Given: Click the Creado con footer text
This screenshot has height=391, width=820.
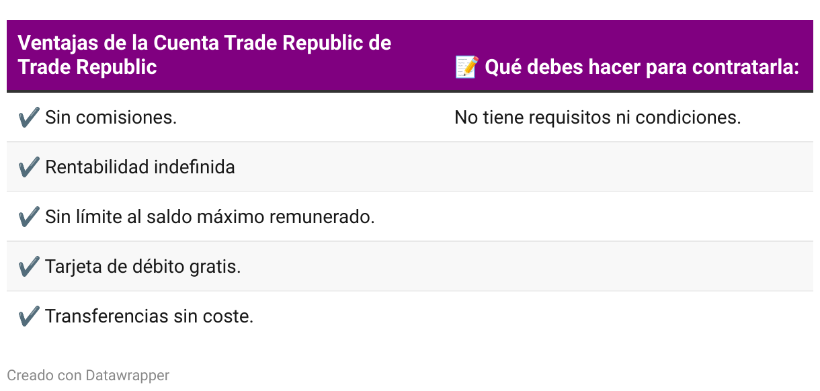Looking at the screenshot, I should 44,376.
